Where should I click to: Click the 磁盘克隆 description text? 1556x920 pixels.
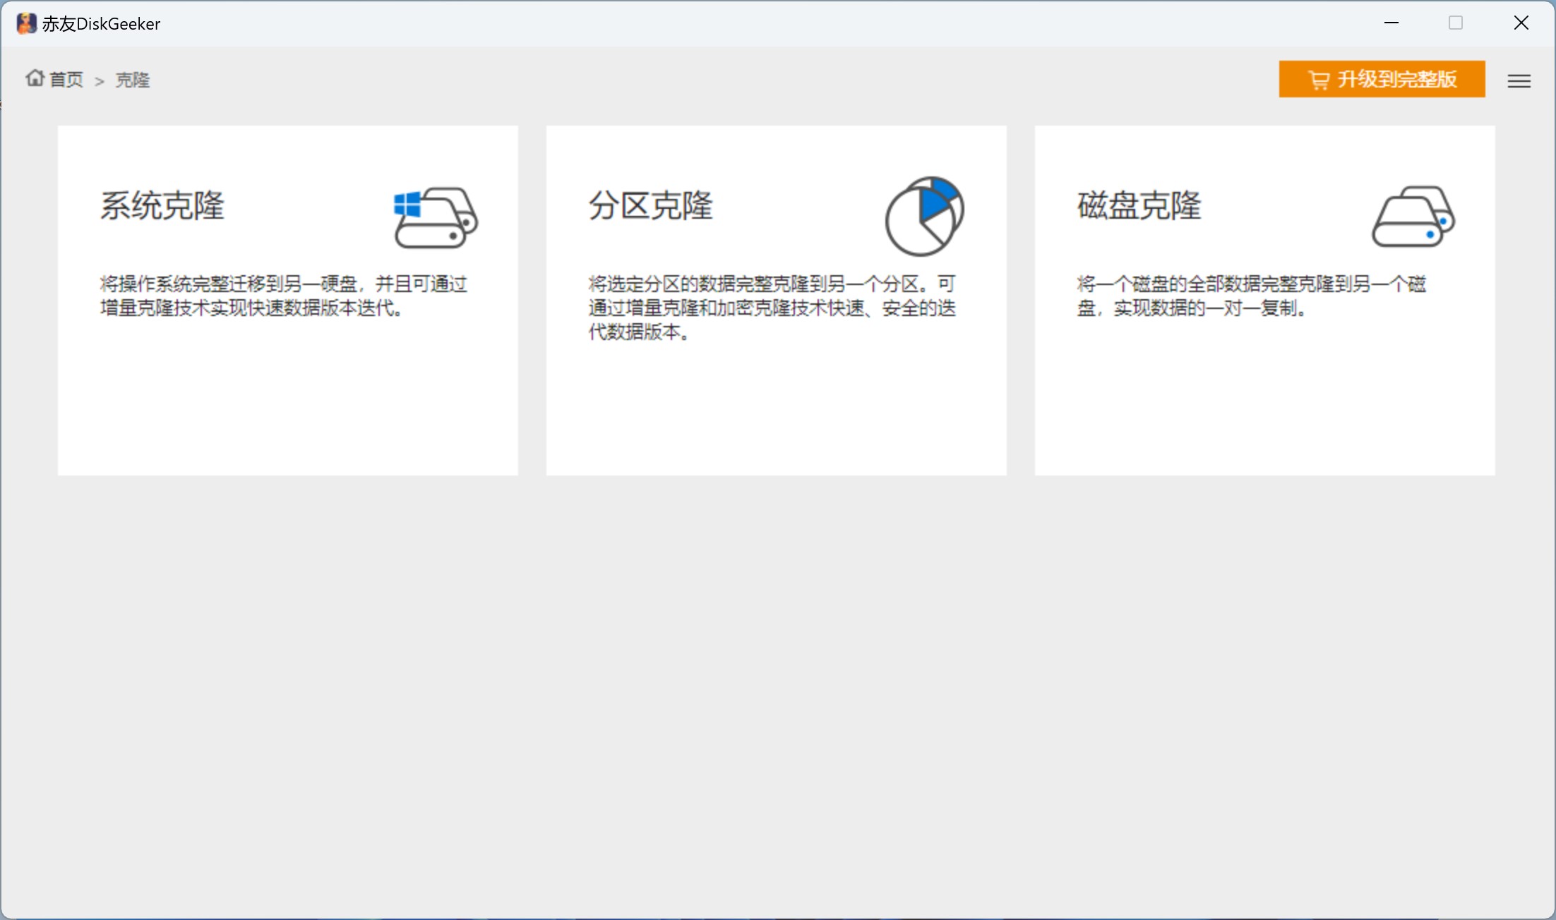[x=1252, y=296]
